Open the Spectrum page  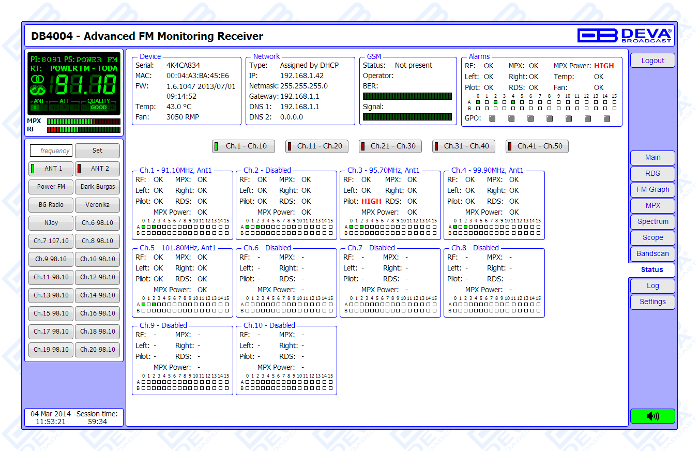(x=652, y=222)
